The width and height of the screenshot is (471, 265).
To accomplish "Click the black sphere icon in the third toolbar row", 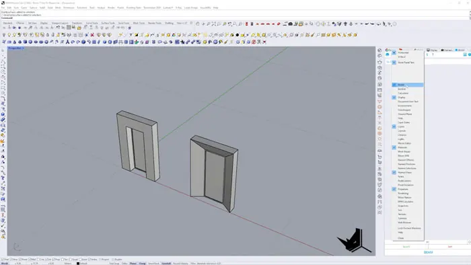I will coord(238,35).
